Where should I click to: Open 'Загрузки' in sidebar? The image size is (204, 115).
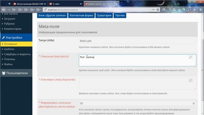pos(10,19)
